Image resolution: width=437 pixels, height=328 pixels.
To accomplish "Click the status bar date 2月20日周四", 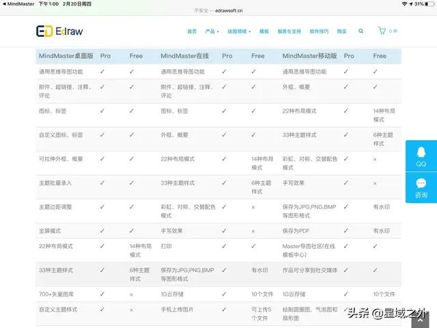I will click(x=77, y=4).
